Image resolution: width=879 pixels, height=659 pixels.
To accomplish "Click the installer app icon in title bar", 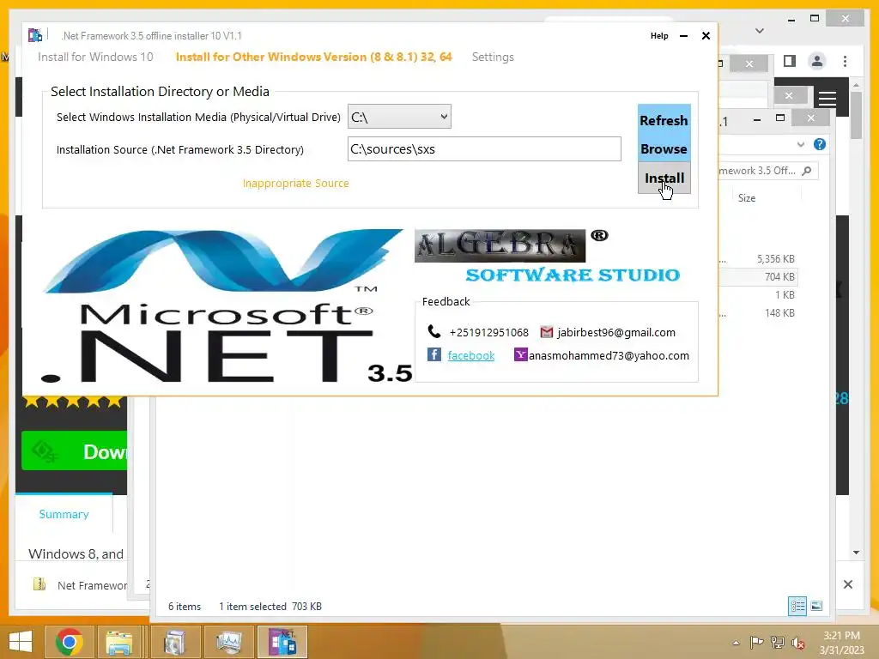I will (34, 35).
